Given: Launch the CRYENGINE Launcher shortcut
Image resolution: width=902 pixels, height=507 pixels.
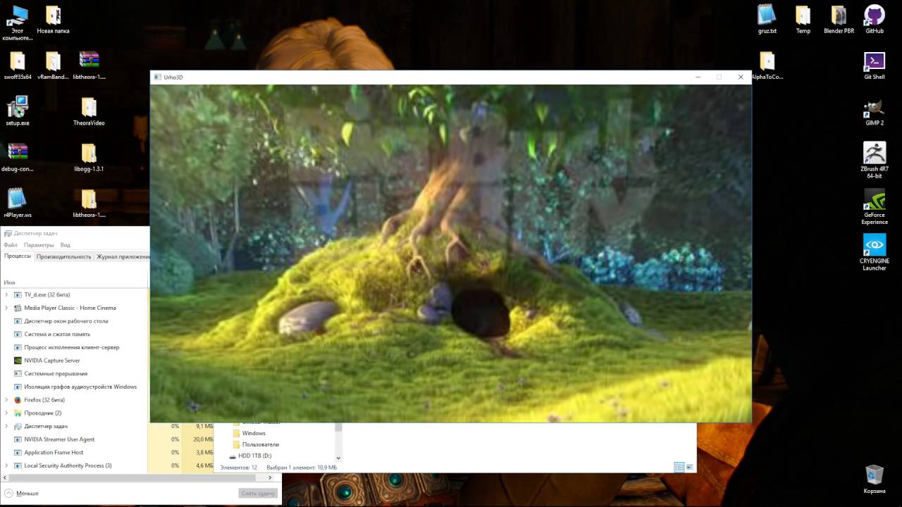Looking at the screenshot, I should 875,252.
